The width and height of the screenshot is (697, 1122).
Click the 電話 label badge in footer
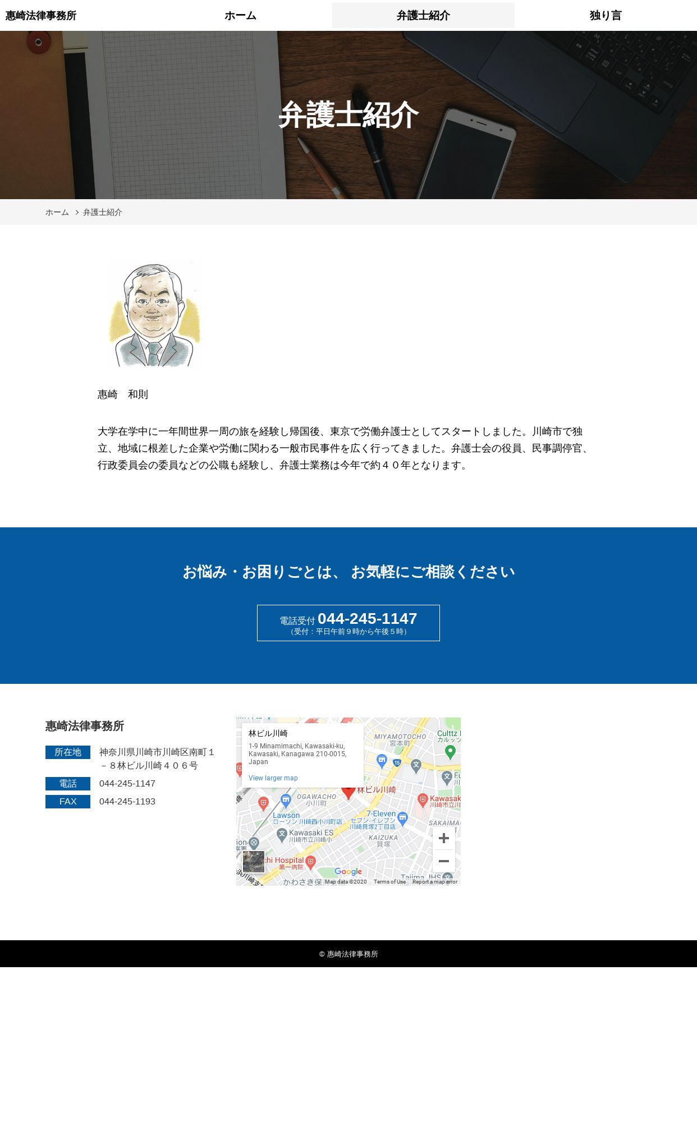(68, 784)
